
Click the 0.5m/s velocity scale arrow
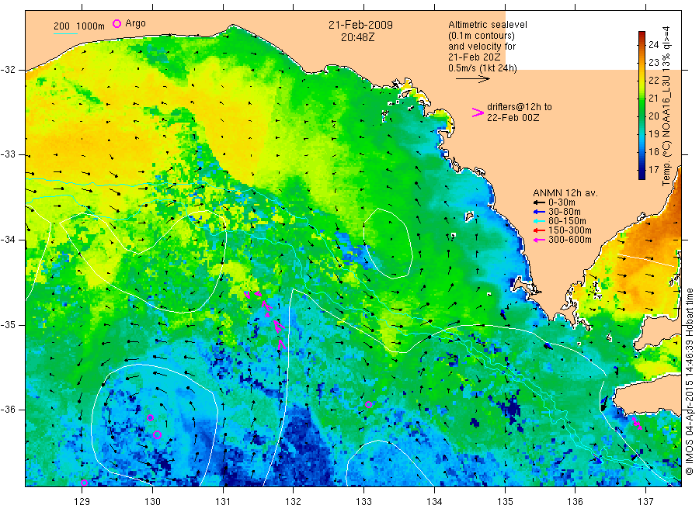click(472, 79)
